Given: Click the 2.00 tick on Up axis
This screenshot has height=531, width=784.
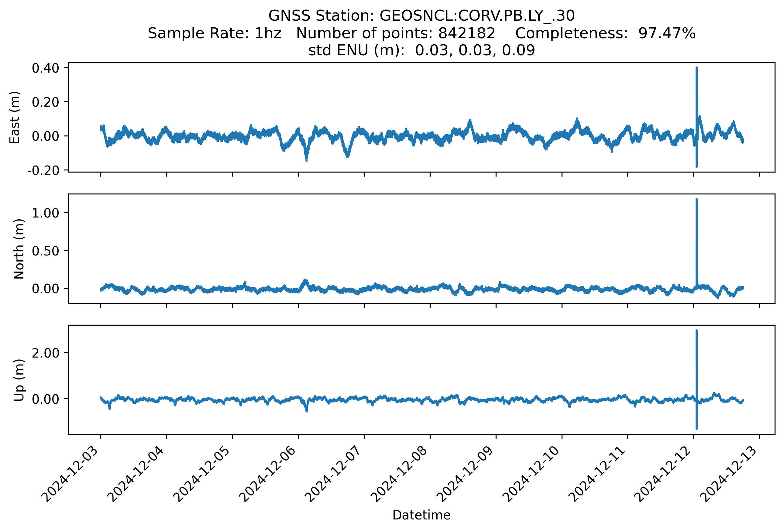Looking at the screenshot, I should pos(45,353).
